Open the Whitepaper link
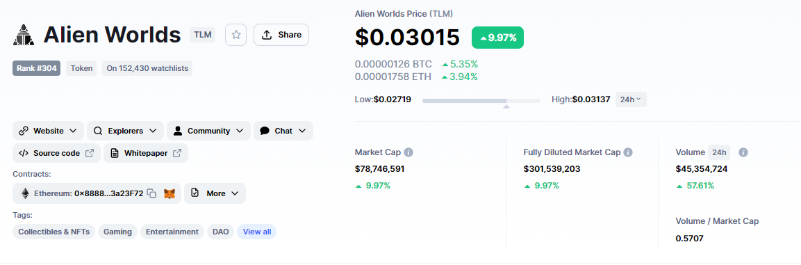801x265 pixels. click(146, 153)
